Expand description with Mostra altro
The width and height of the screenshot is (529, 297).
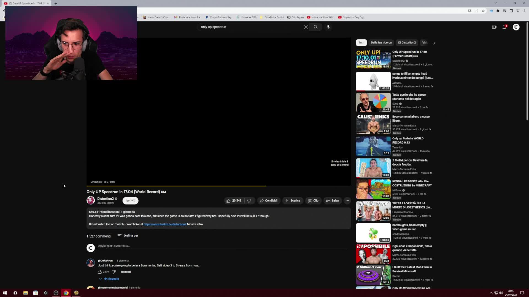point(195,224)
